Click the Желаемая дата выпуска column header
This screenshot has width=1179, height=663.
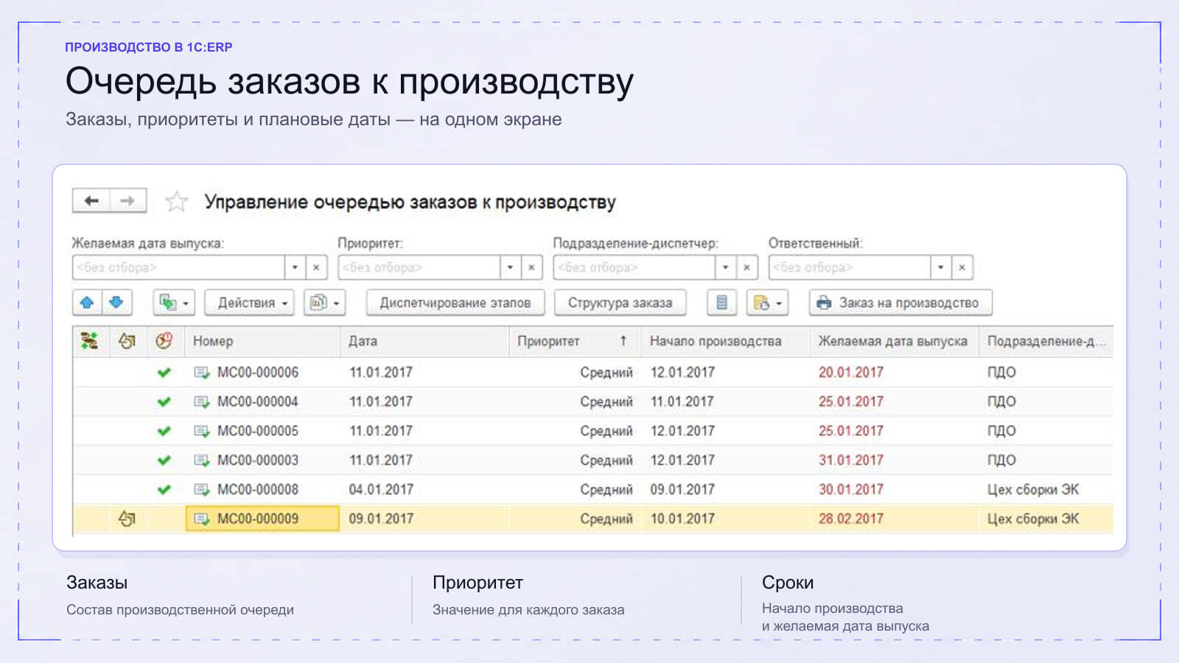click(894, 341)
